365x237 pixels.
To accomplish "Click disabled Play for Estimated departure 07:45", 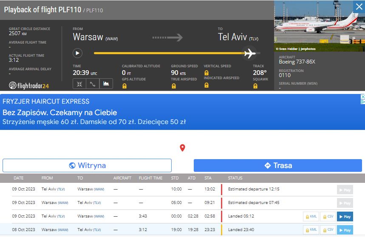I will point(345,203).
